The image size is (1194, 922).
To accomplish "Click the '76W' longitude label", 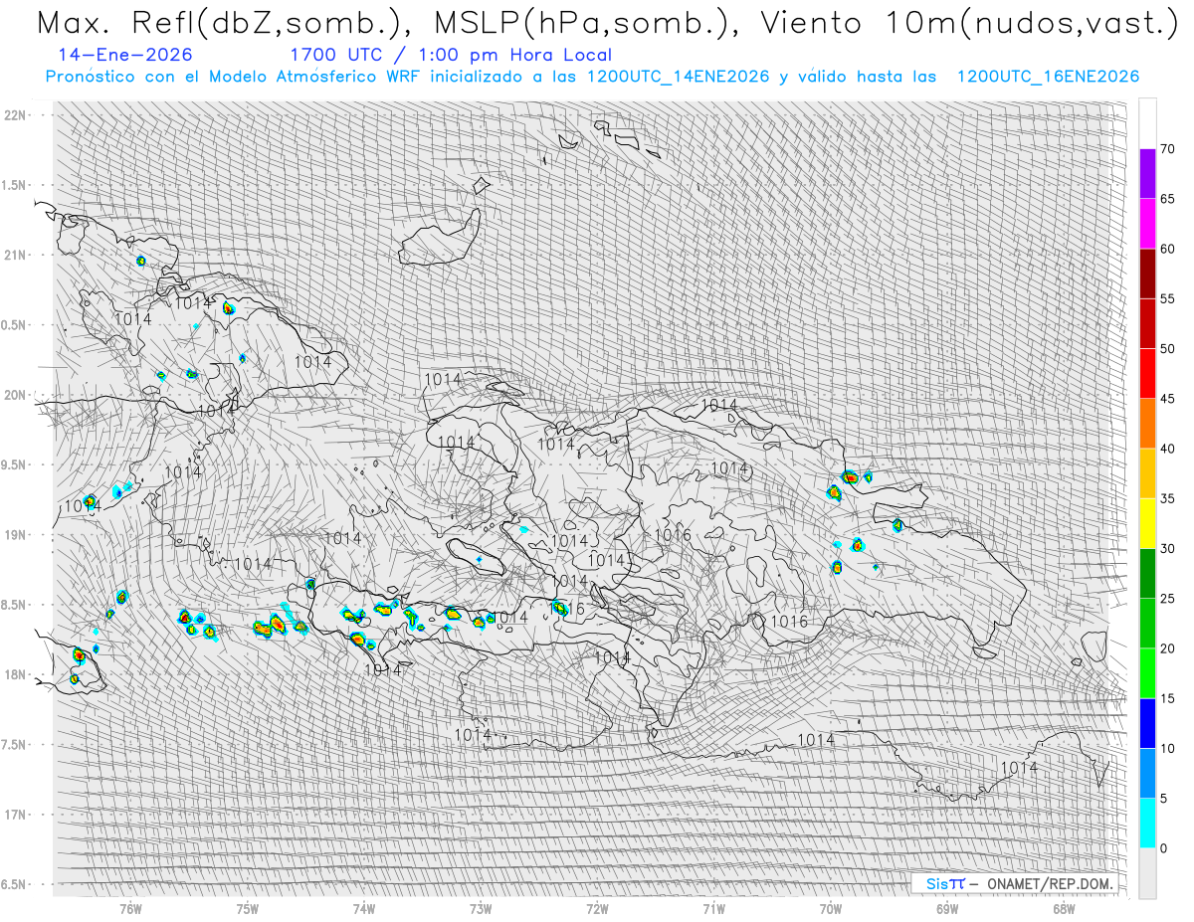I will point(130,908).
